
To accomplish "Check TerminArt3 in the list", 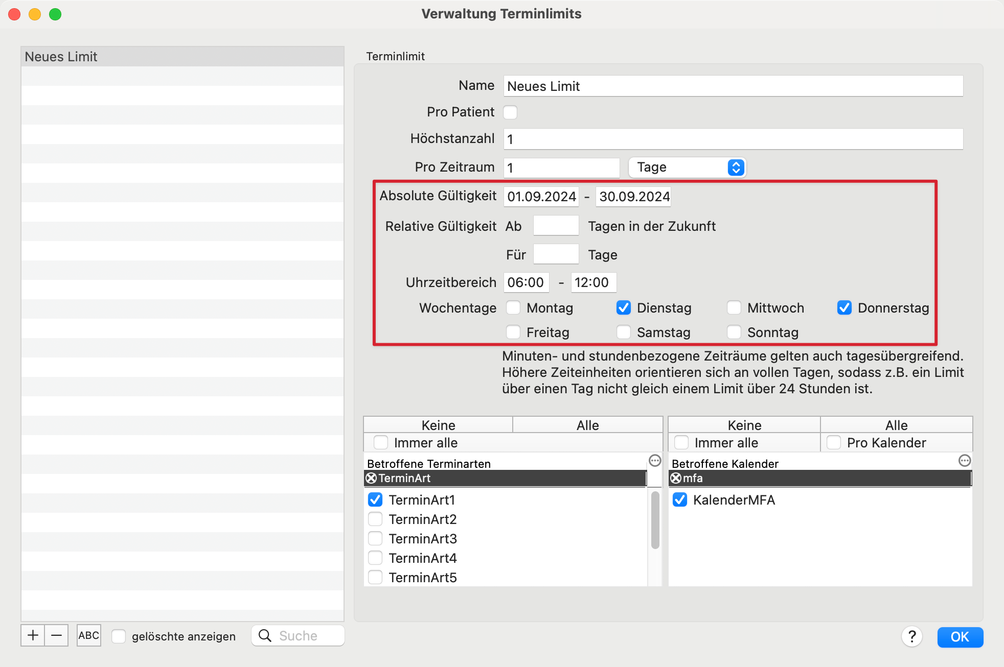I will click(375, 538).
